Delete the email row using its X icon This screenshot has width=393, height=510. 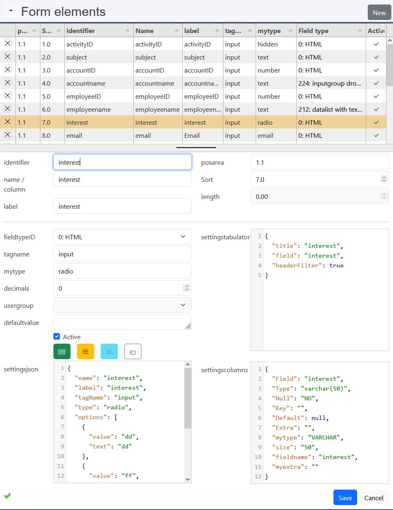click(x=7, y=135)
